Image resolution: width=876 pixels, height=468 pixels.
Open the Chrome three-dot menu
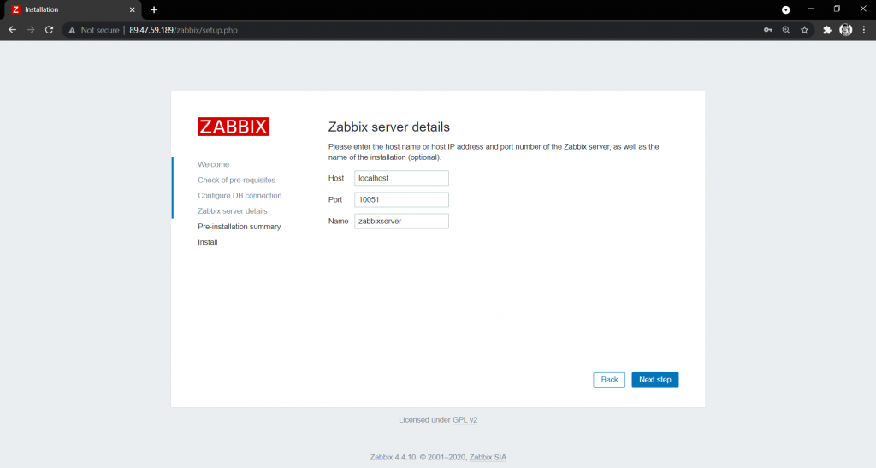864,30
